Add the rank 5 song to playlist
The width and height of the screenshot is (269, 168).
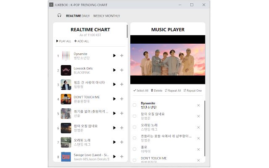point(121,113)
